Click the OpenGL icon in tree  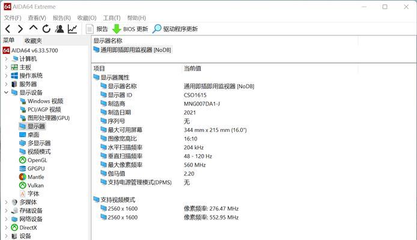point(23,160)
